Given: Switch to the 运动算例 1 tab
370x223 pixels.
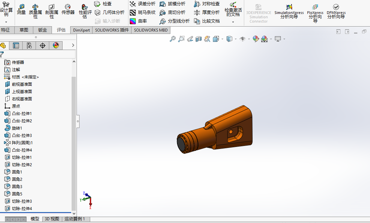Looking at the screenshot, I should point(75,219).
